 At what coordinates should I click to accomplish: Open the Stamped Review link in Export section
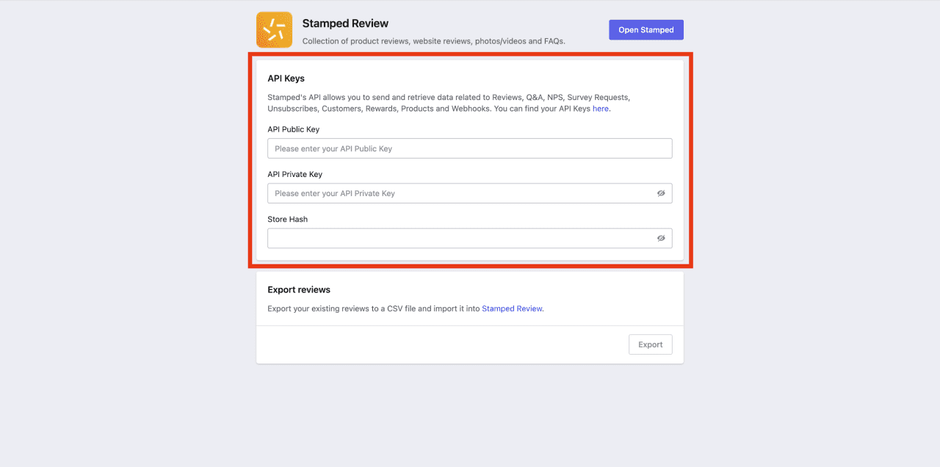(512, 308)
